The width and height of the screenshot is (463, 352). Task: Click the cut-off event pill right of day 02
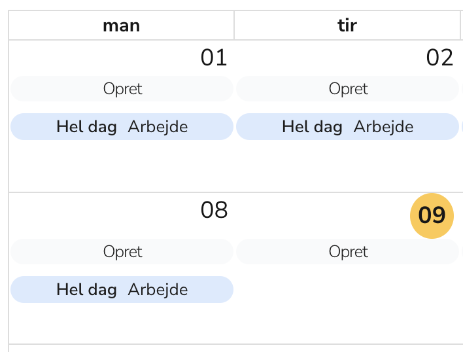pyautogui.click(x=462, y=127)
